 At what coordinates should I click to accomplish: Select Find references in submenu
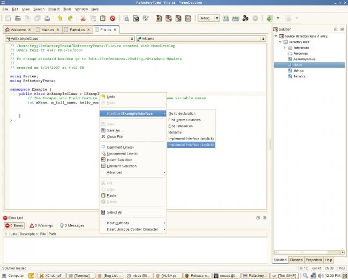pyautogui.click(x=191, y=126)
